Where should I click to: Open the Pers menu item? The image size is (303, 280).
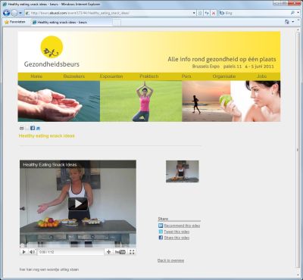click(186, 76)
